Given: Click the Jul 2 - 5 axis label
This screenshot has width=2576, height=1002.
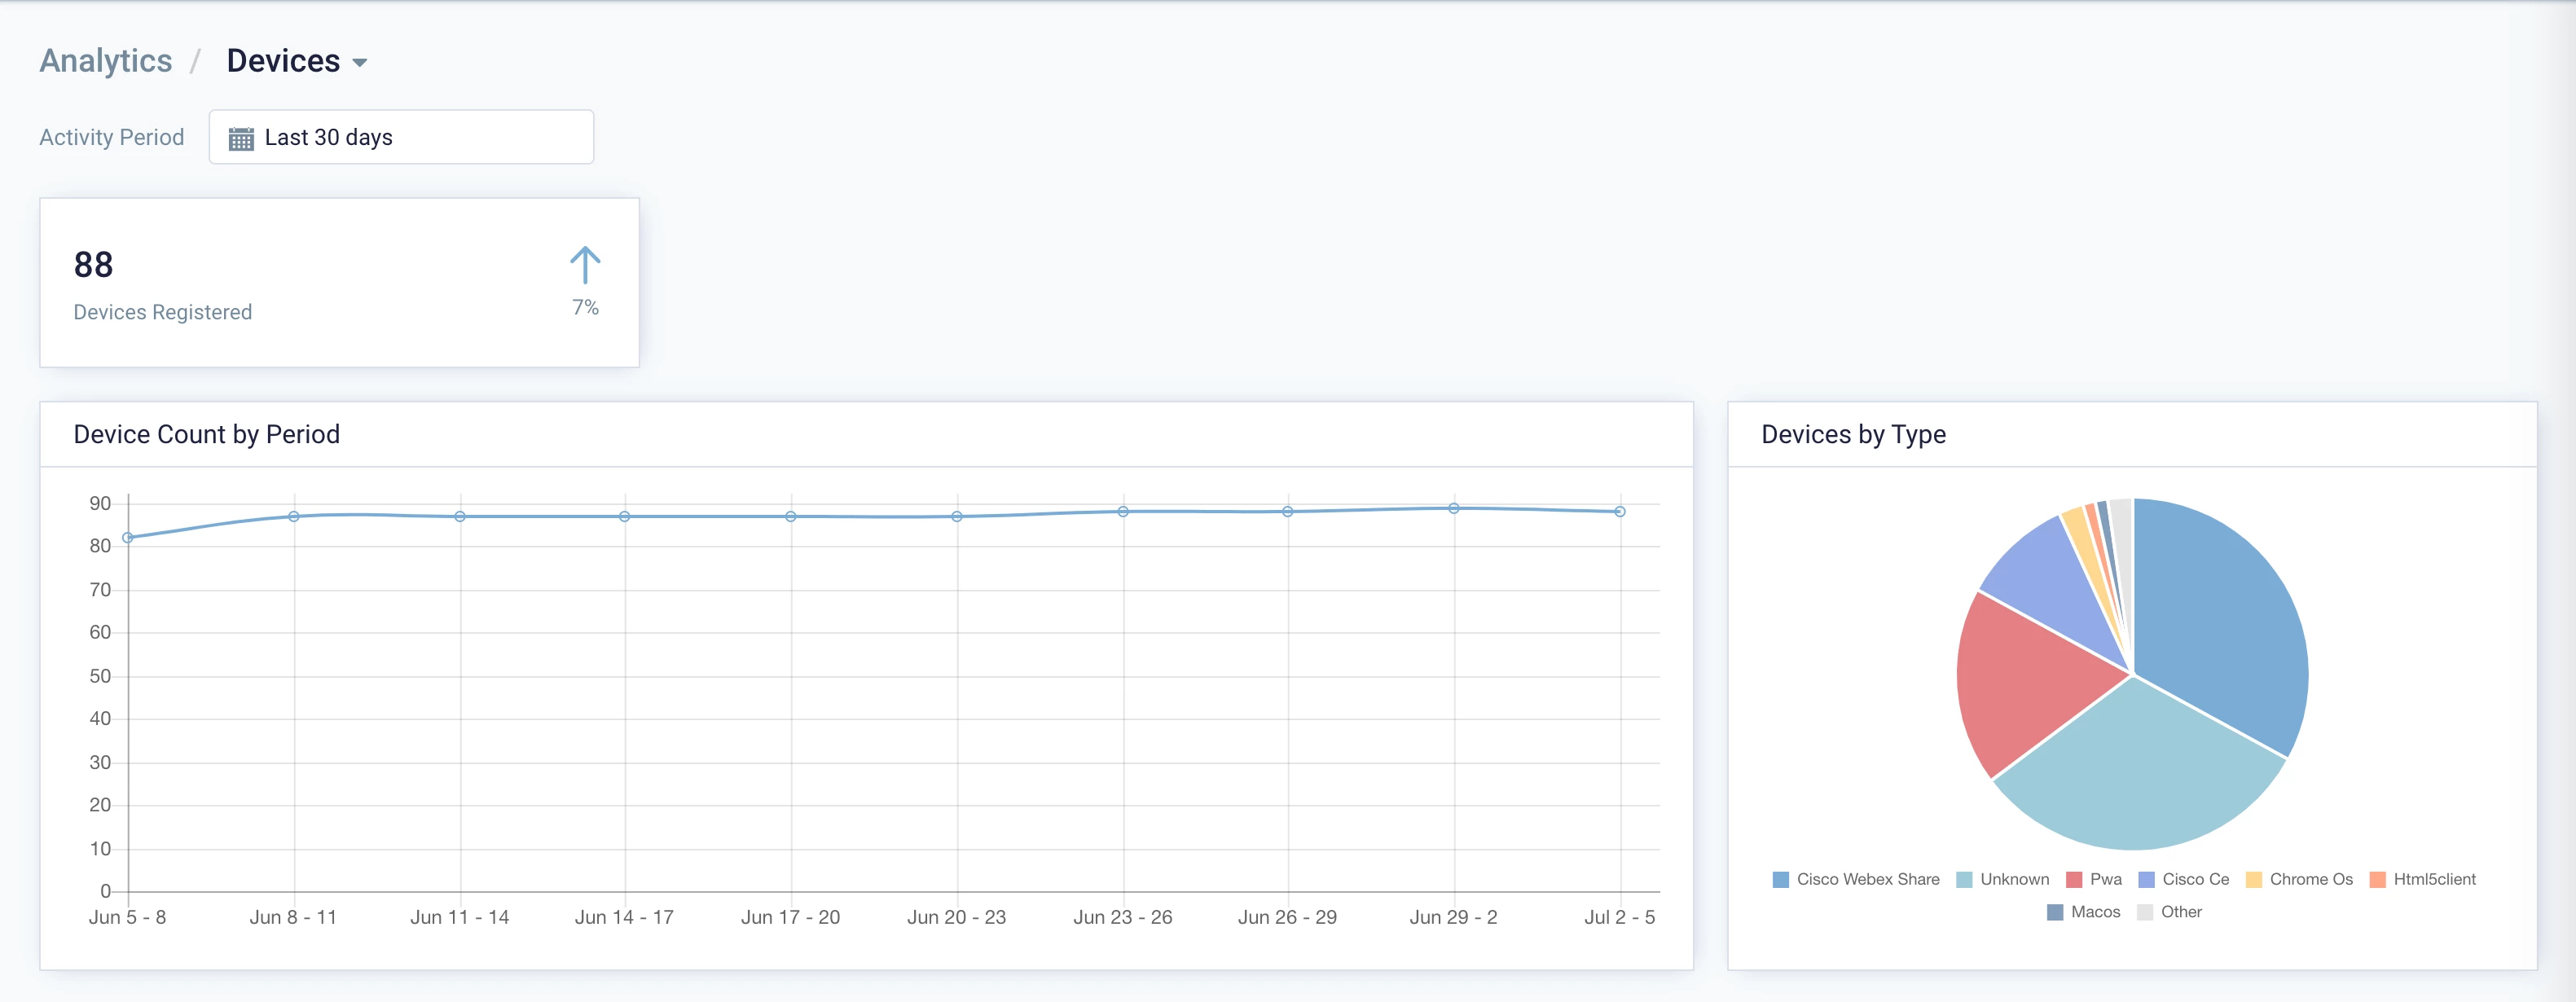Looking at the screenshot, I should pos(1620,918).
